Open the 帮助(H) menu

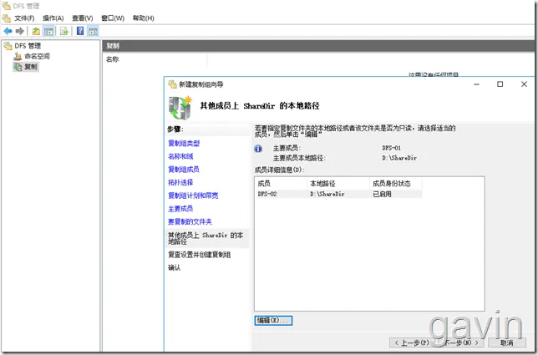(144, 18)
